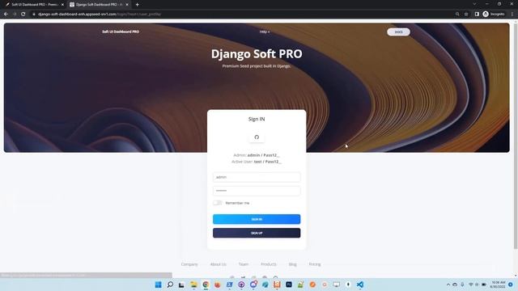The height and width of the screenshot is (291, 518).
Task: Click the GitHub sign-in icon button
Action: tap(257, 137)
